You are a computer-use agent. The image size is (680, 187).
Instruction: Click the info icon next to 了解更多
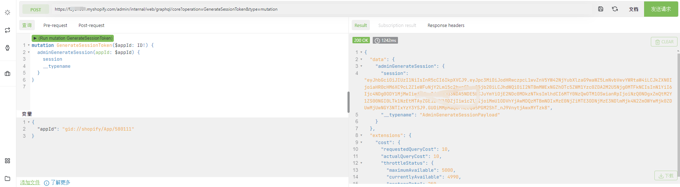[47, 183]
